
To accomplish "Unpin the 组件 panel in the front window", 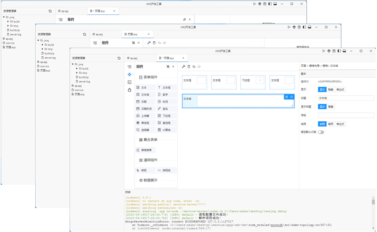I will [x=168, y=67].
